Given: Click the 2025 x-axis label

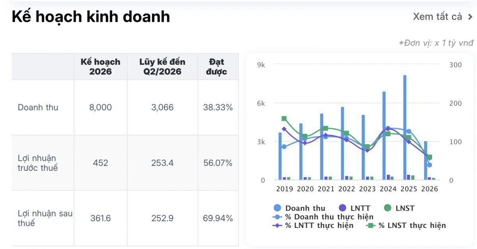Looking at the screenshot, I should tap(409, 189).
